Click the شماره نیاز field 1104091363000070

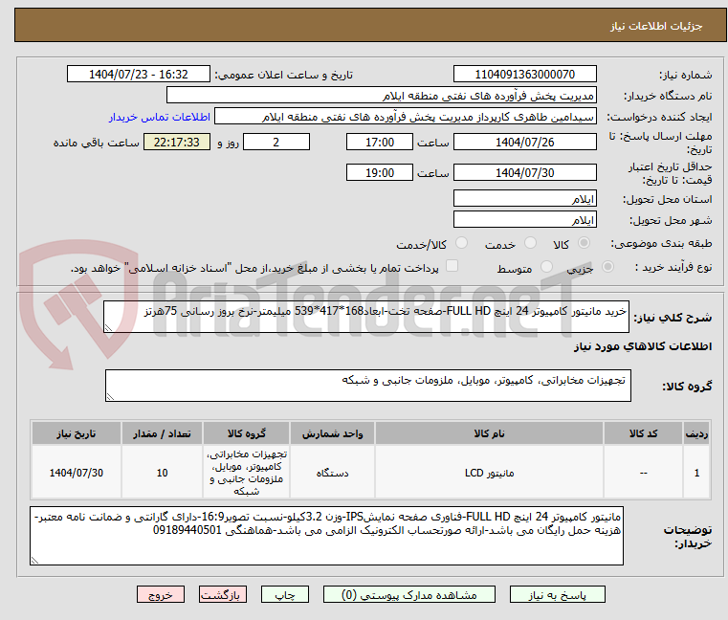point(524,75)
